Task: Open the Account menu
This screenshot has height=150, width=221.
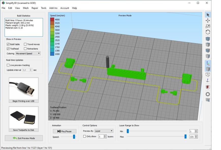Action: [x=65, y=8]
